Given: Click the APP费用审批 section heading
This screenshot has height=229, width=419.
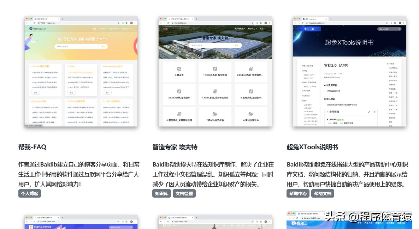Looking at the screenshot, I should click(331, 85).
